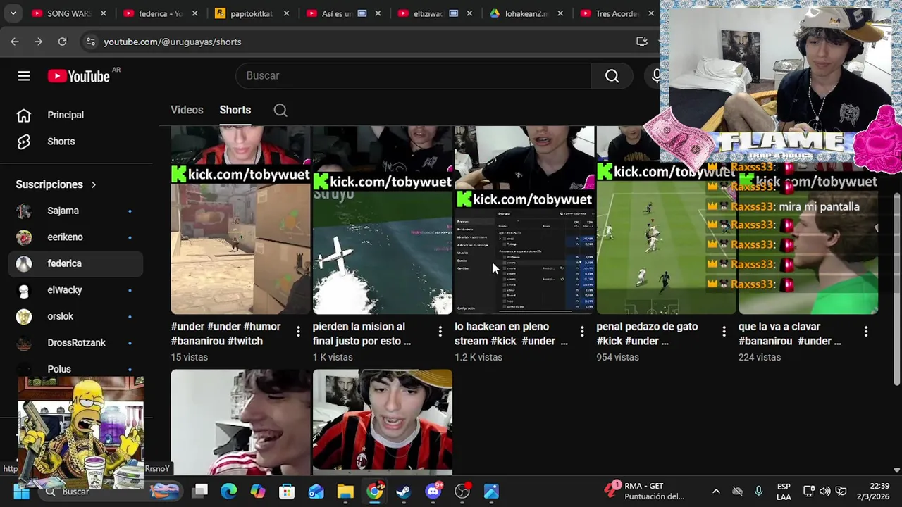This screenshot has height=507, width=902.
Task: Open Steam from taskbar
Action: 403,492
